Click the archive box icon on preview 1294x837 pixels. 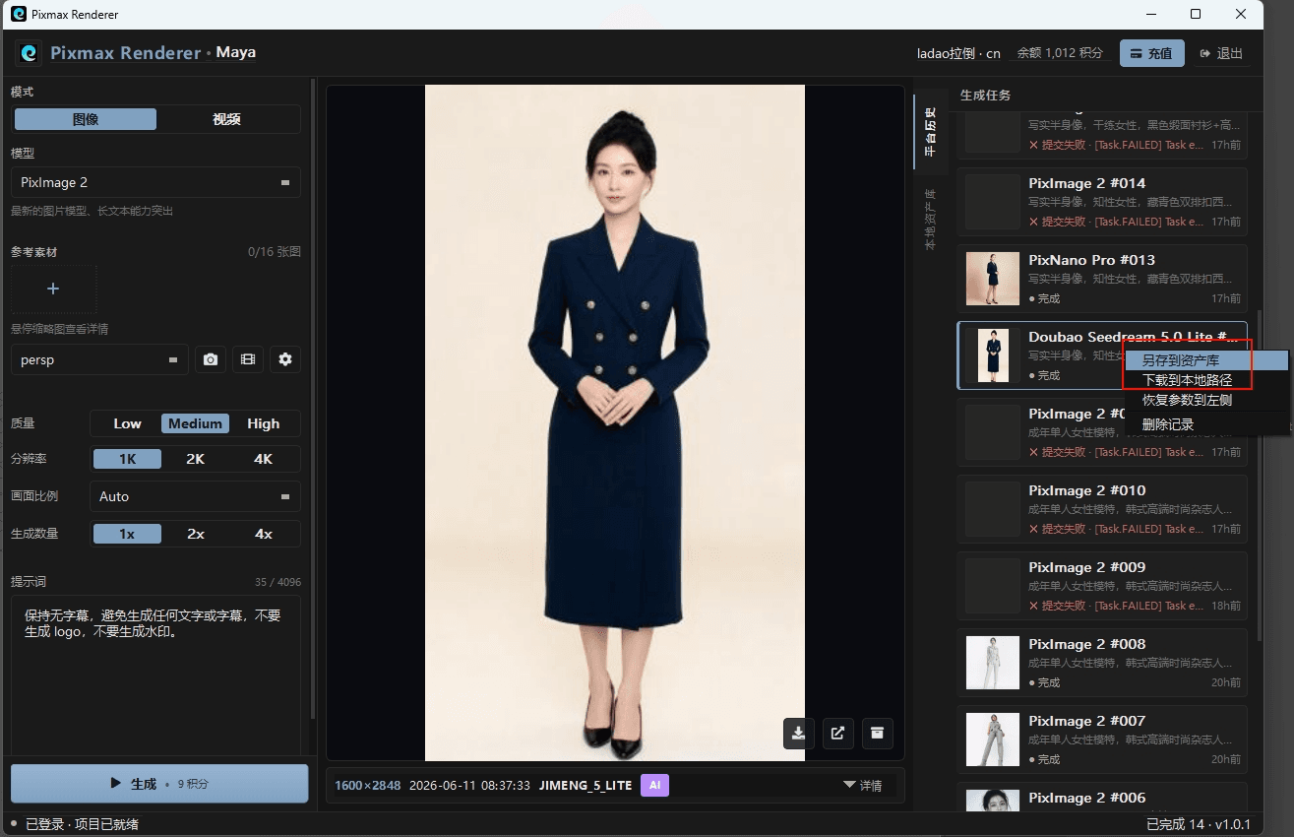pyautogui.click(x=877, y=733)
